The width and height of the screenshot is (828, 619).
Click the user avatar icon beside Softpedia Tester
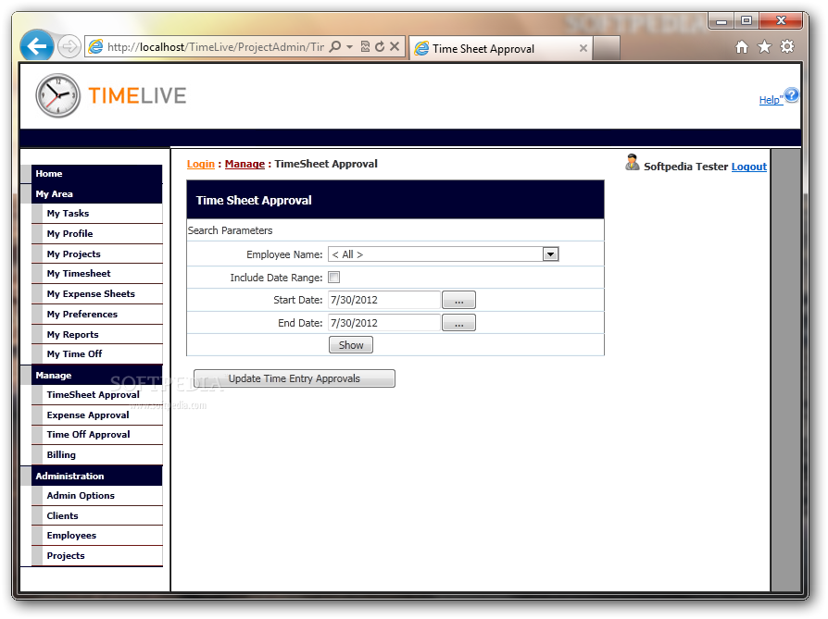click(632, 163)
